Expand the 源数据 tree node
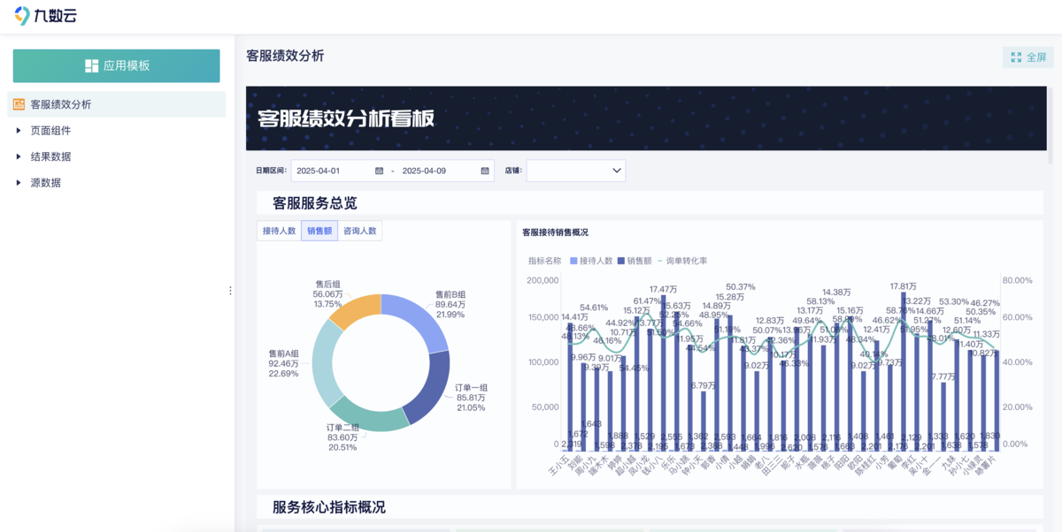Image resolution: width=1062 pixels, height=532 pixels. point(19,183)
